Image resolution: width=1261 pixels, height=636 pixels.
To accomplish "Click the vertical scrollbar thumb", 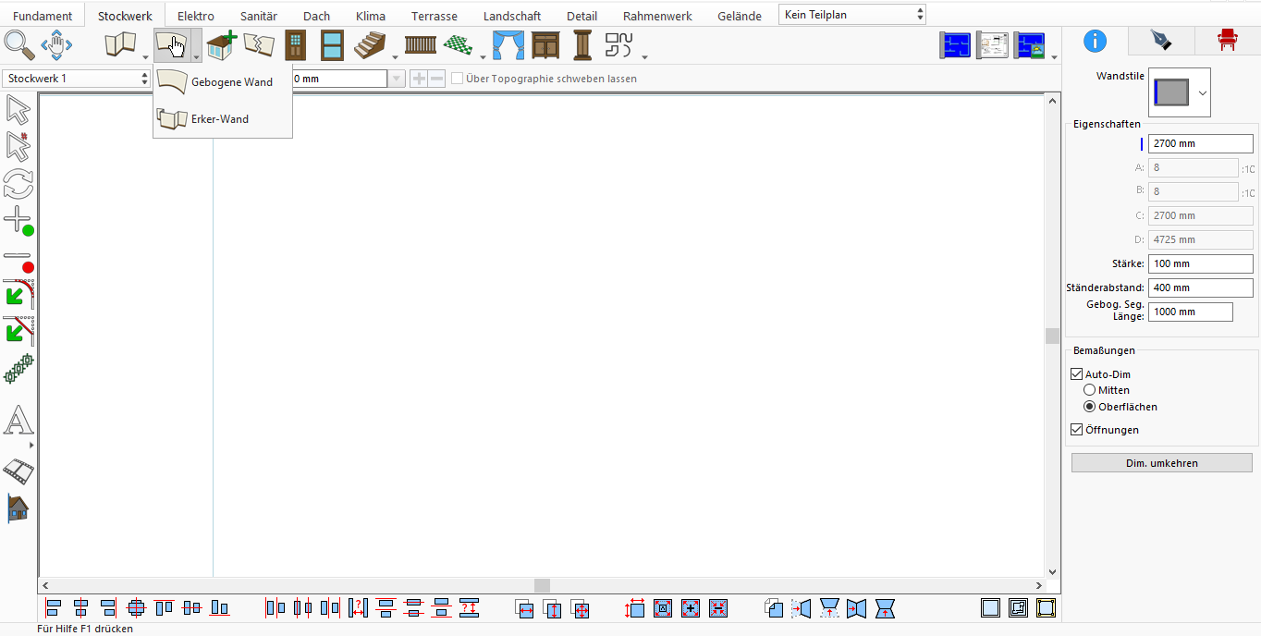I will pos(1052,336).
